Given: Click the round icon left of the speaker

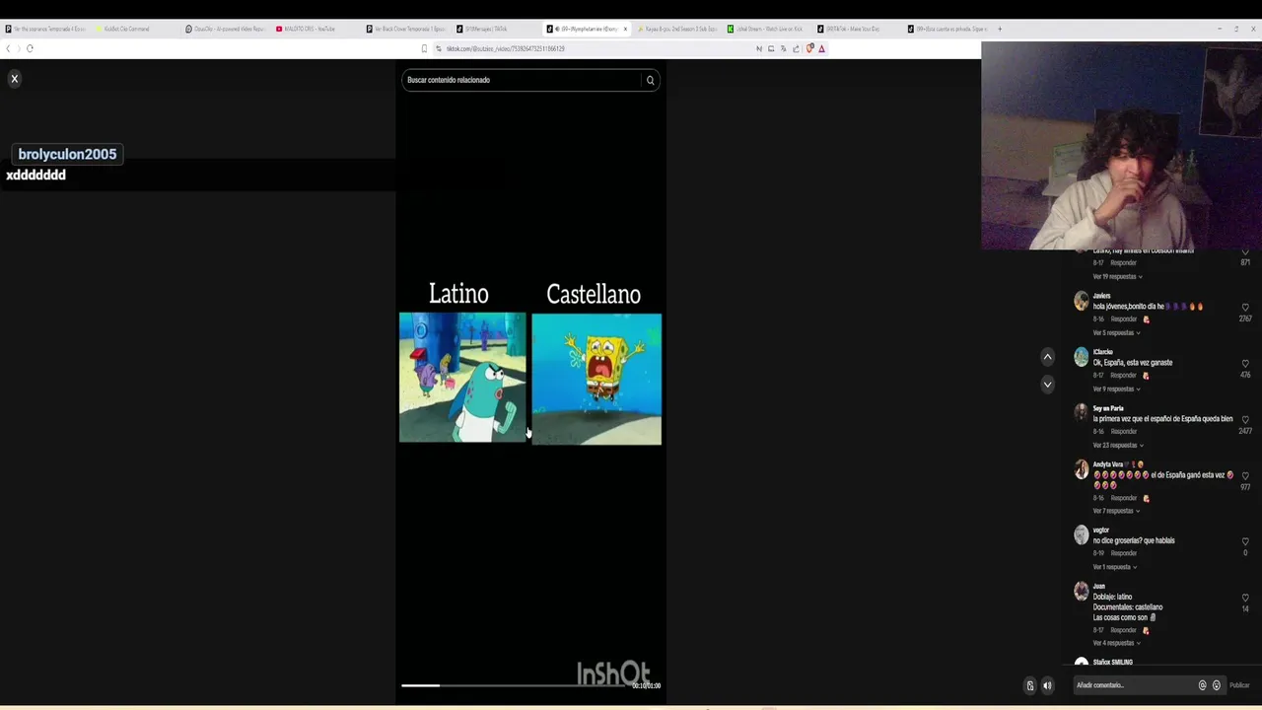Looking at the screenshot, I should [1030, 686].
